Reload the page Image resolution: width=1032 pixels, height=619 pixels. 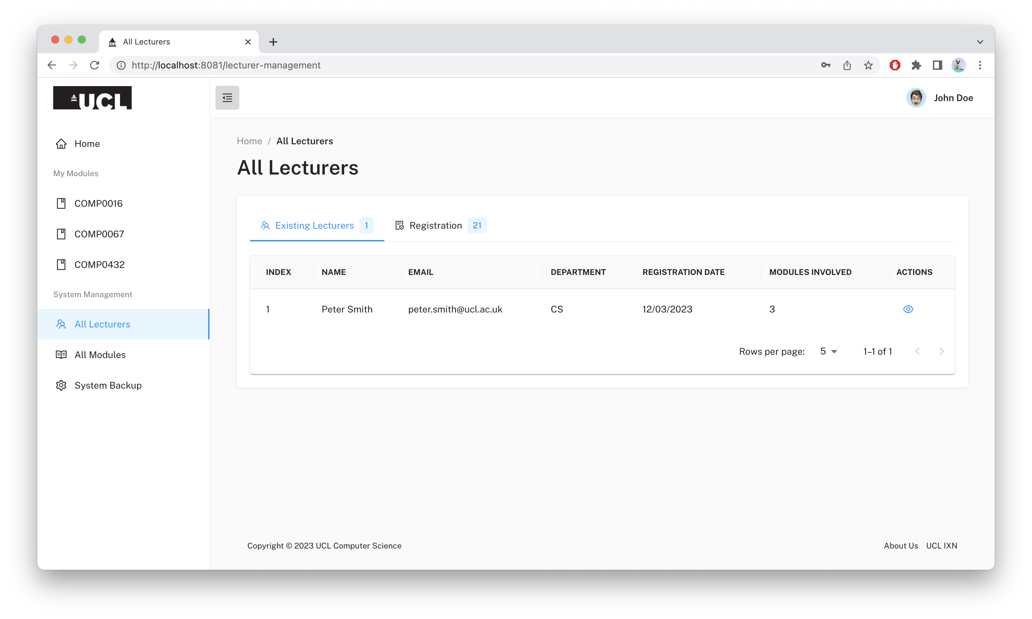pos(95,65)
